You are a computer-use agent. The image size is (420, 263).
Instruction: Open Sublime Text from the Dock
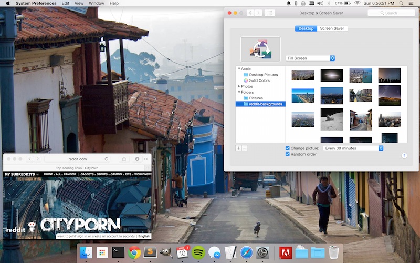[x=150, y=252]
